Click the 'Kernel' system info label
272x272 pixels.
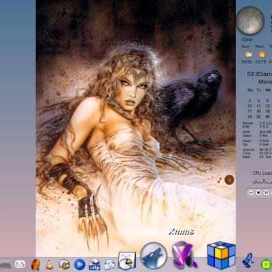247,123
